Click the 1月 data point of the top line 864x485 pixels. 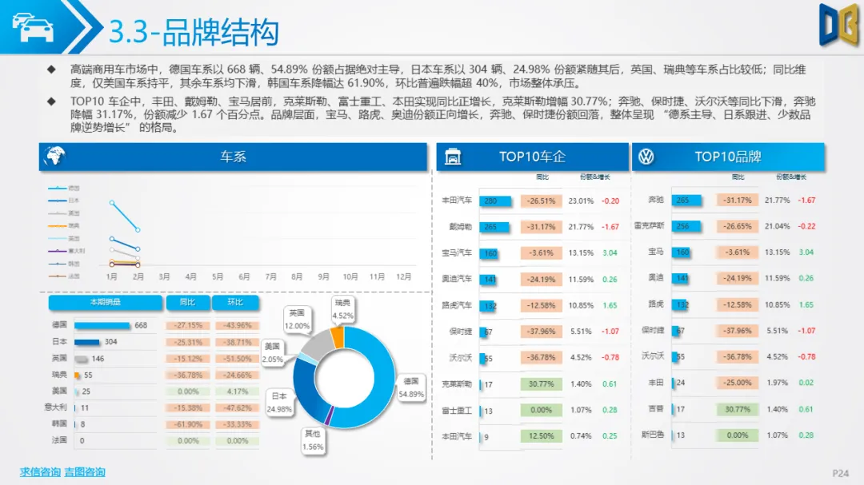112,203
